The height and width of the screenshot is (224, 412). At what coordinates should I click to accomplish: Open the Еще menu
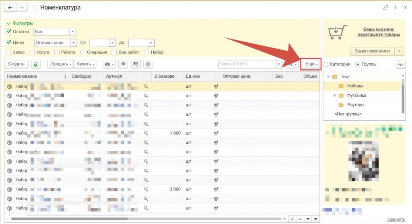coord(311,64)
